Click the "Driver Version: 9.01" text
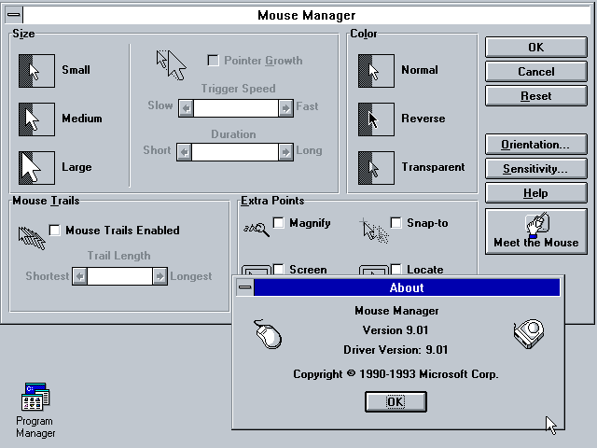 396,350
